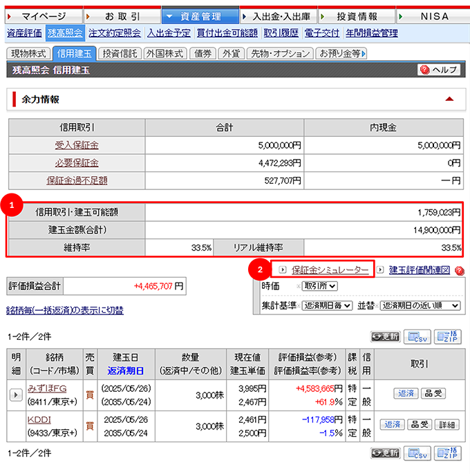Viewport: 470px width, 474px height.
Task: Open the お取引 main menu
Action: coord(122,15)
